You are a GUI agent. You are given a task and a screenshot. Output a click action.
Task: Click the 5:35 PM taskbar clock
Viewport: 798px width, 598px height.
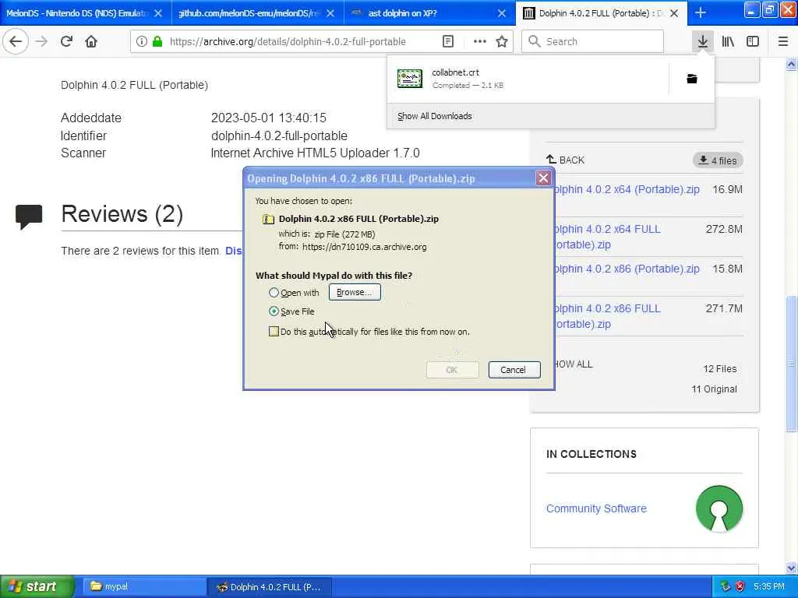(x=769, y=587)
